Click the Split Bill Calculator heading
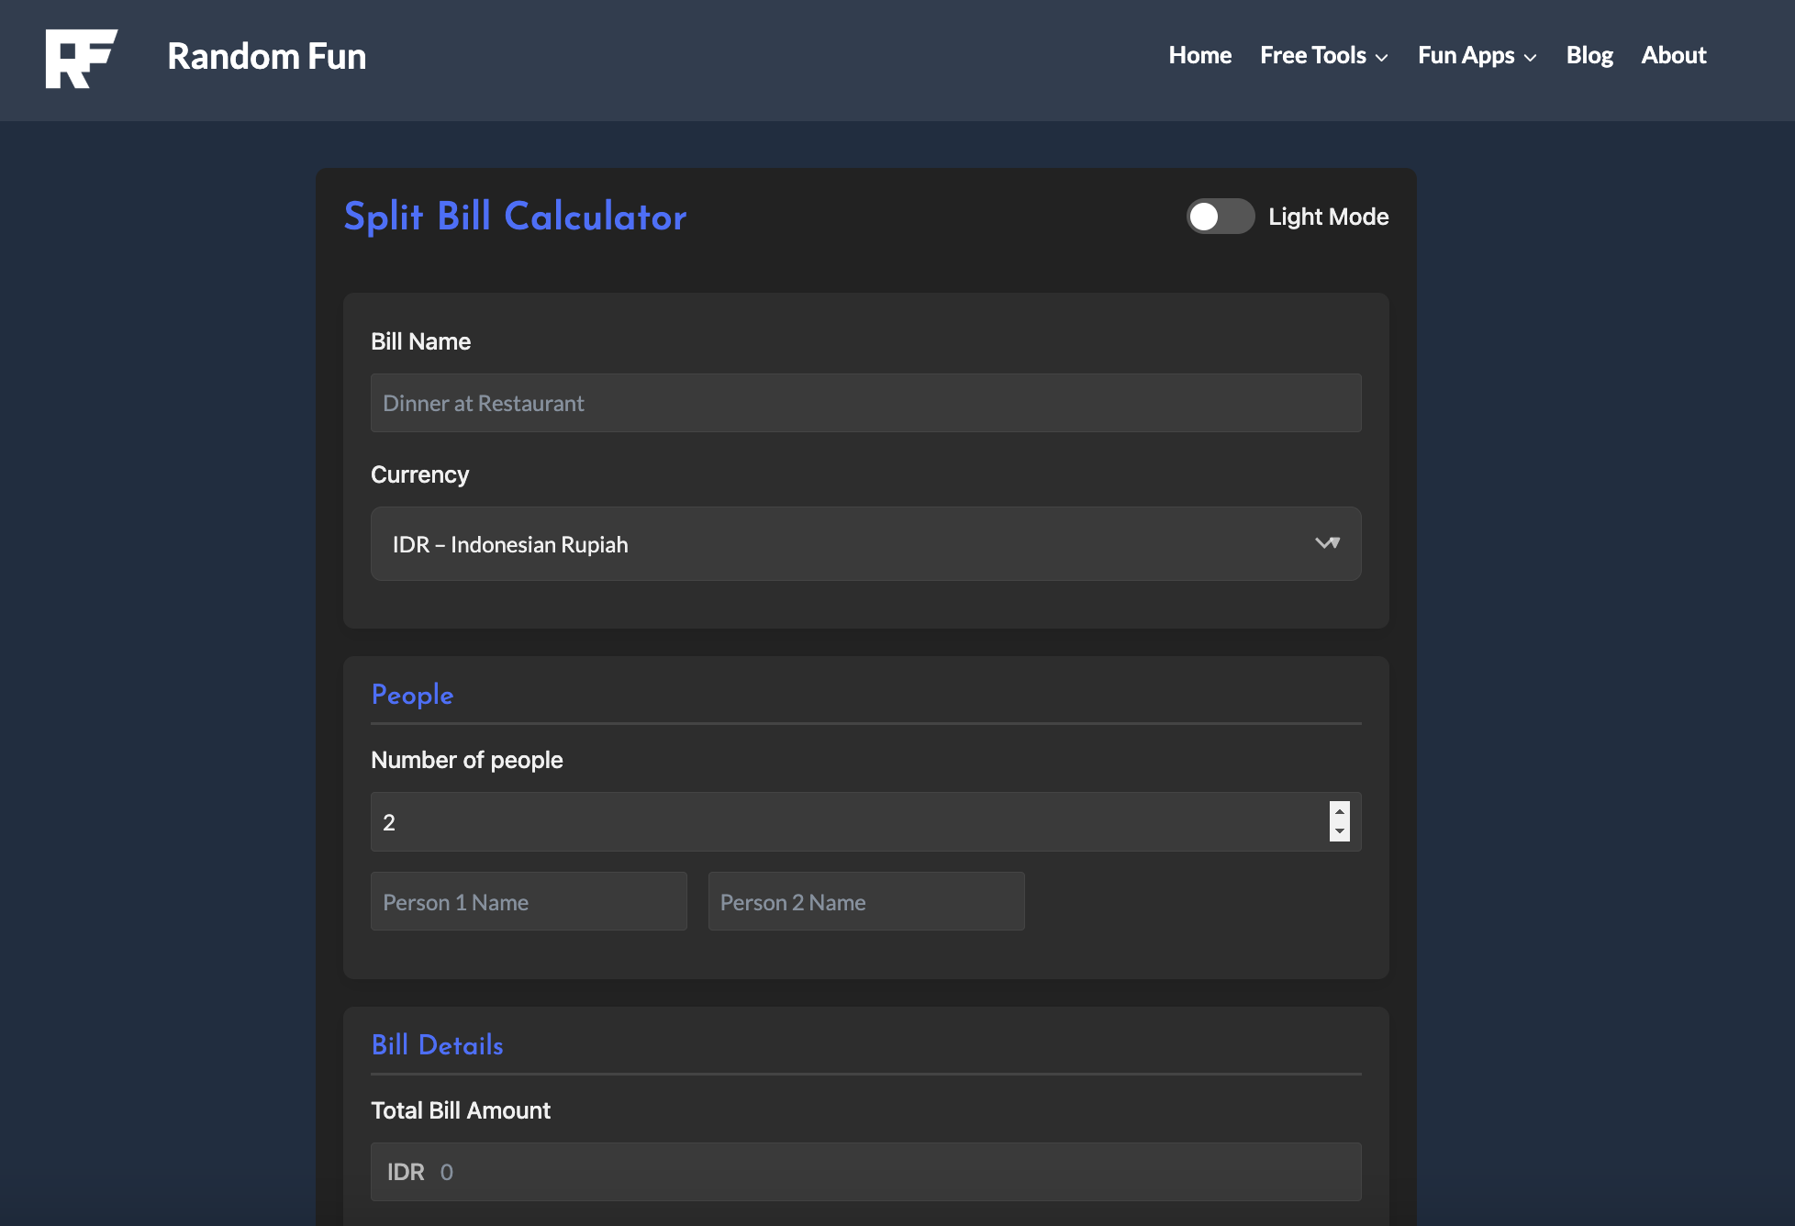 click(515, 217)
